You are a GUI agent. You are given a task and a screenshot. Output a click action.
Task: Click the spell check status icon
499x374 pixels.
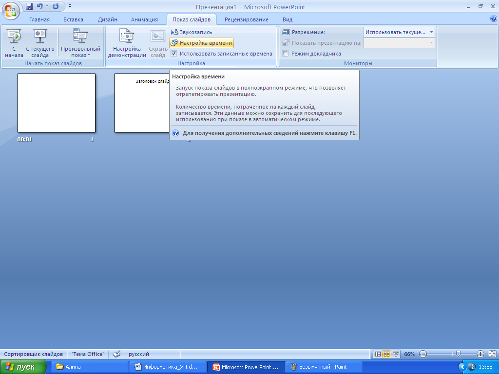click(x=117, y=354)
